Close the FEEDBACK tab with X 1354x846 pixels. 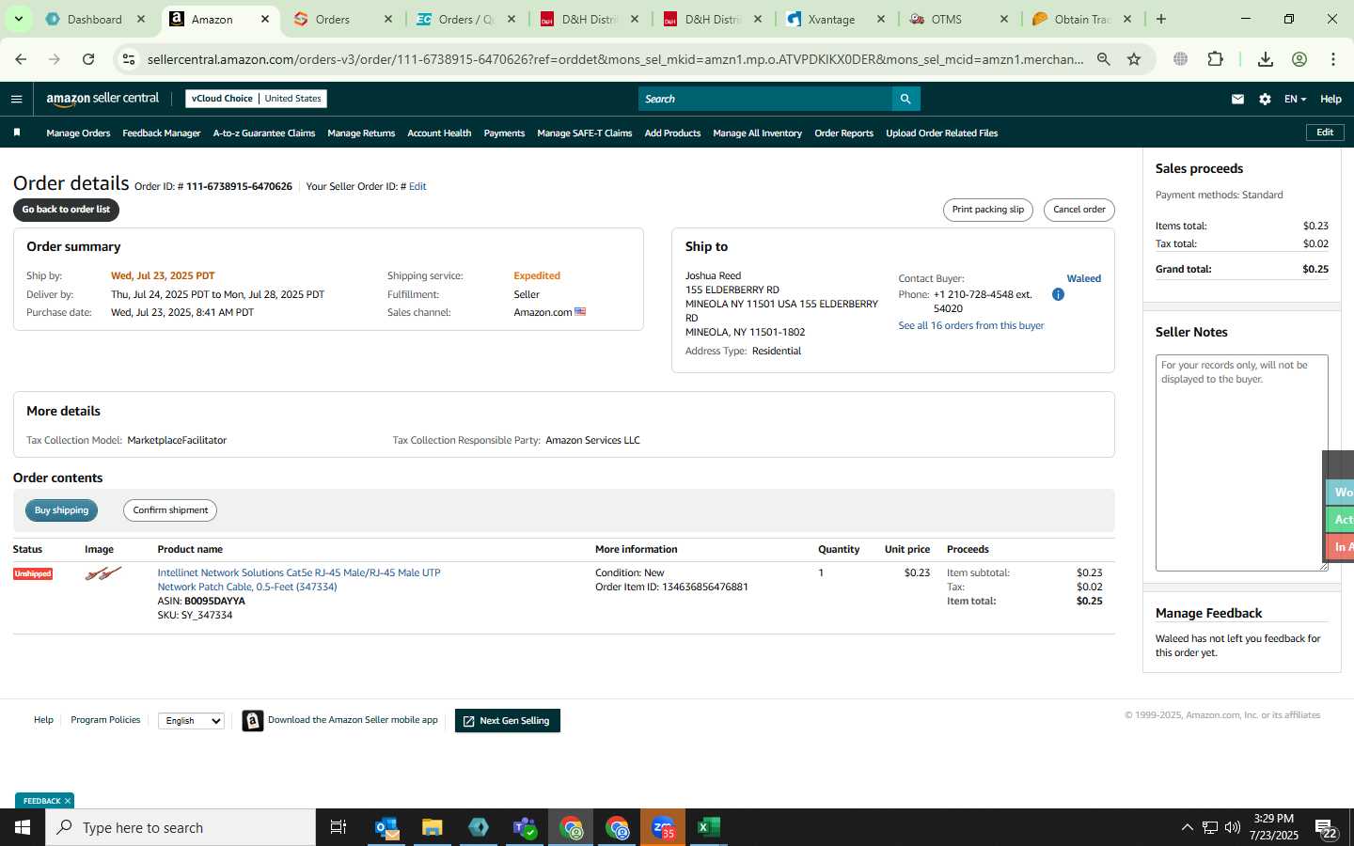68,801
